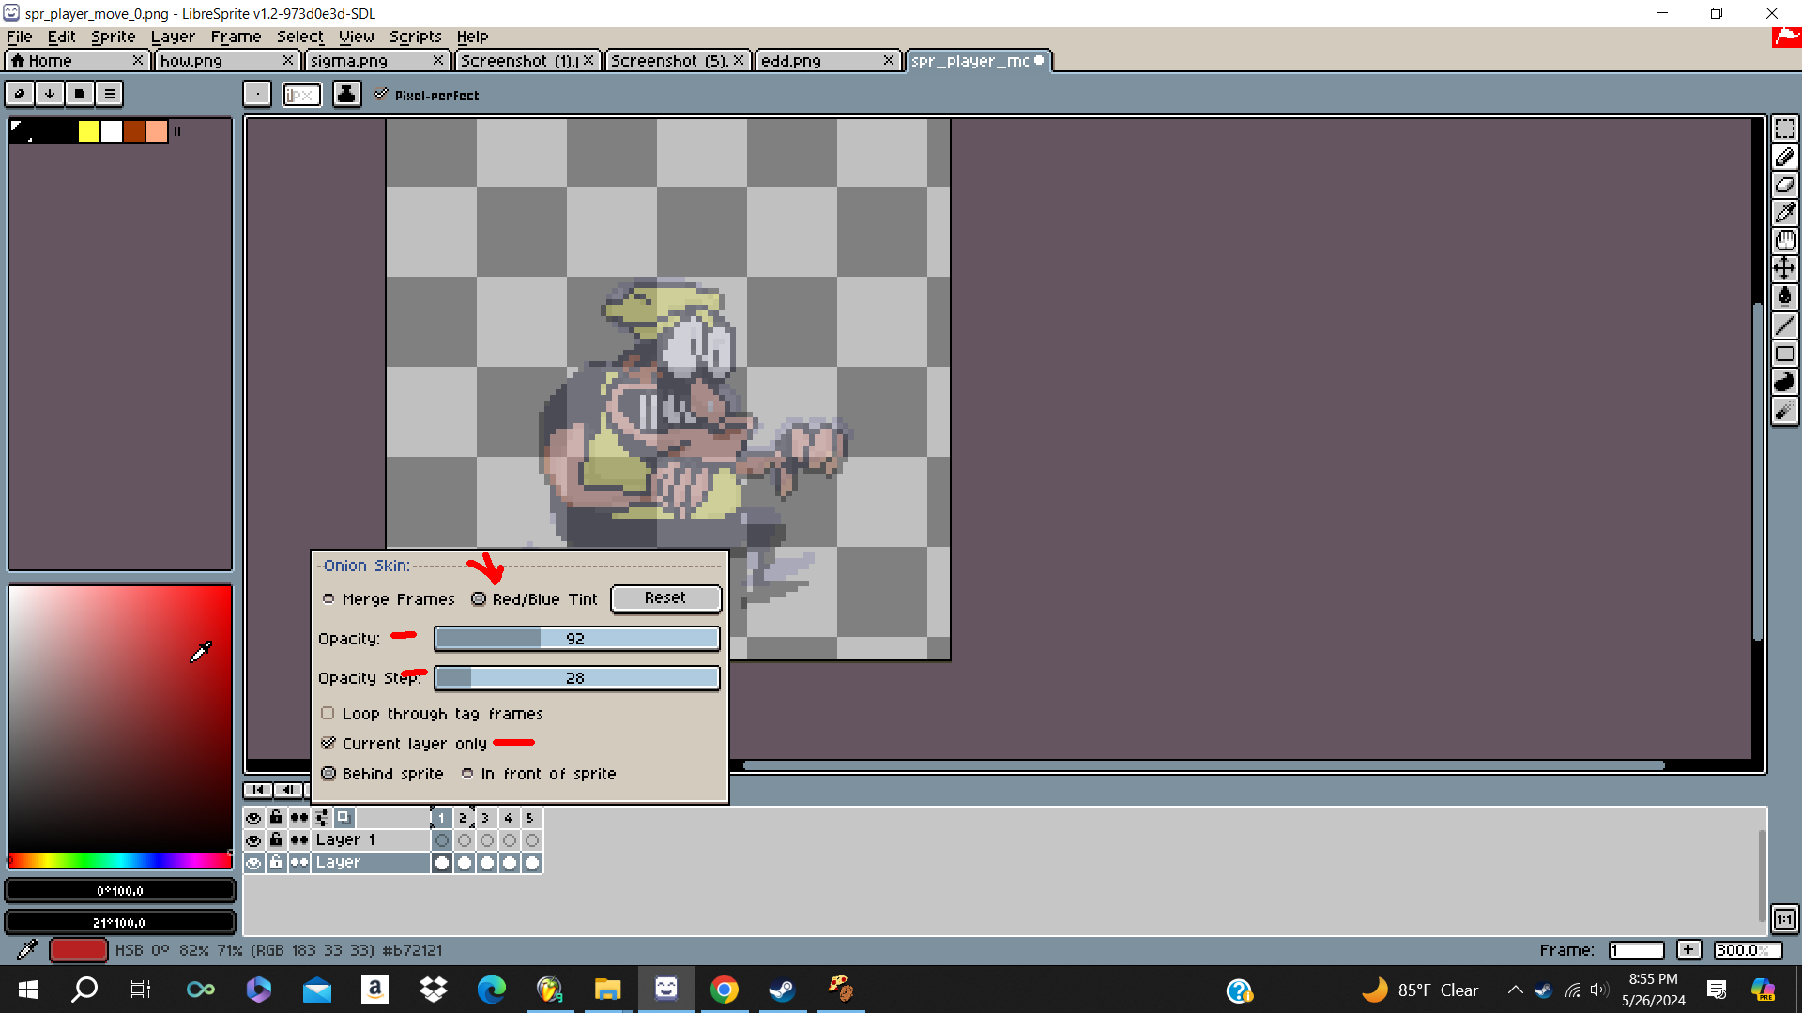Toggle Pixel-perfect checkbox

(x=381, y=95)
